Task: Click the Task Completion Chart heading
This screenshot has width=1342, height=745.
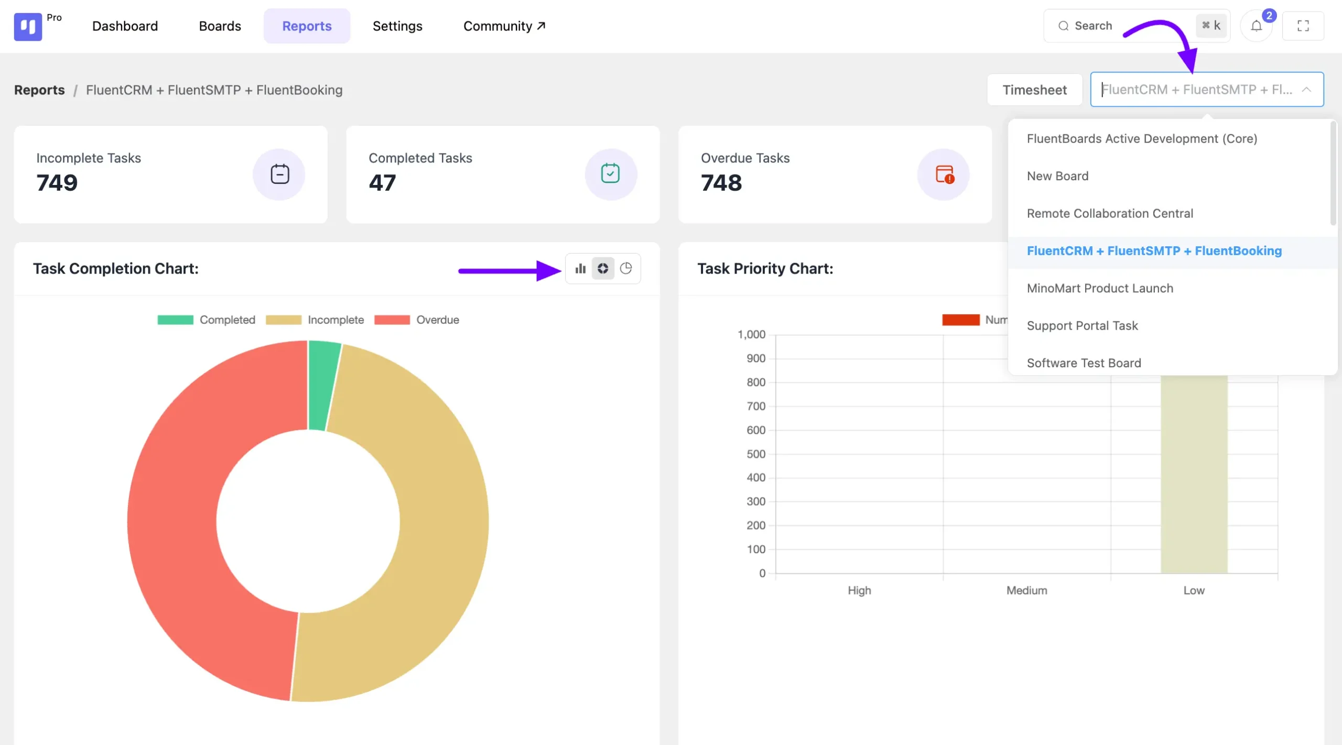Action: (116, 269)
